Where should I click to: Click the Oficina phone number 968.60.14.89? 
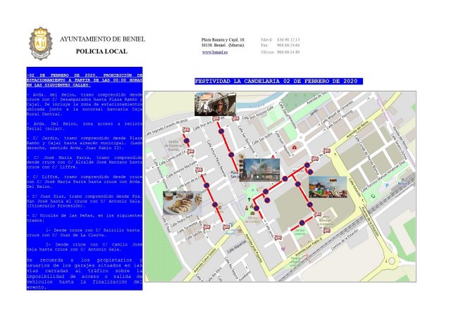pos(290,52)
